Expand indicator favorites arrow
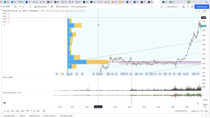210x118 pixels. point(49,7)
